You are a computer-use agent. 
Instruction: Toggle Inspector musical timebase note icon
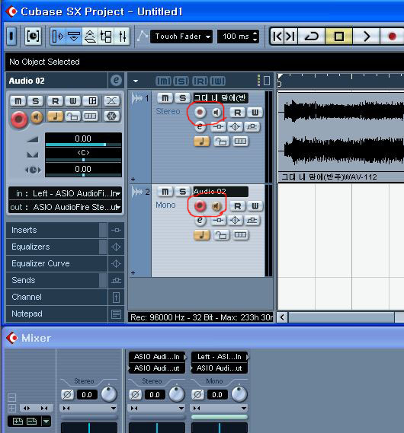tap(56, 116)
